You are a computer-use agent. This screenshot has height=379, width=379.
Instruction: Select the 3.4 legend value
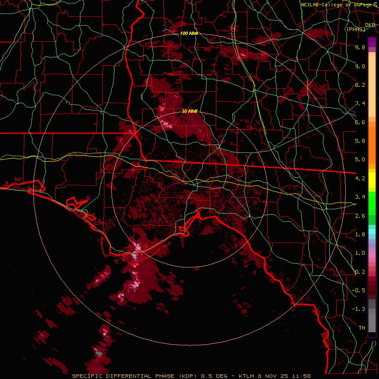(360, 197)
